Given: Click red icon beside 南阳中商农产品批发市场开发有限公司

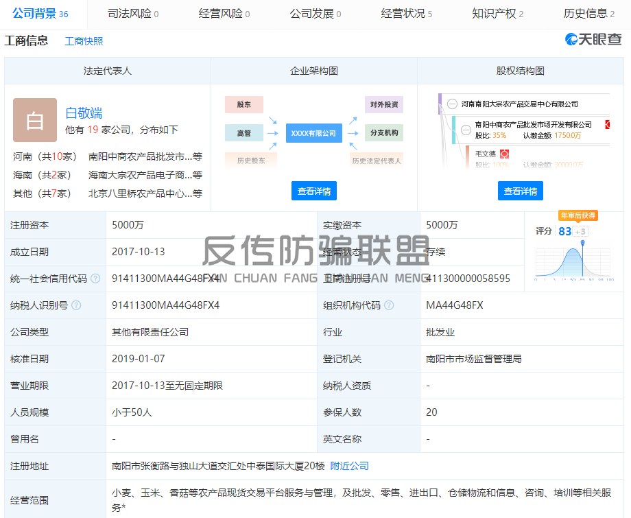Looking at the screenshot, I should [607, 124].
